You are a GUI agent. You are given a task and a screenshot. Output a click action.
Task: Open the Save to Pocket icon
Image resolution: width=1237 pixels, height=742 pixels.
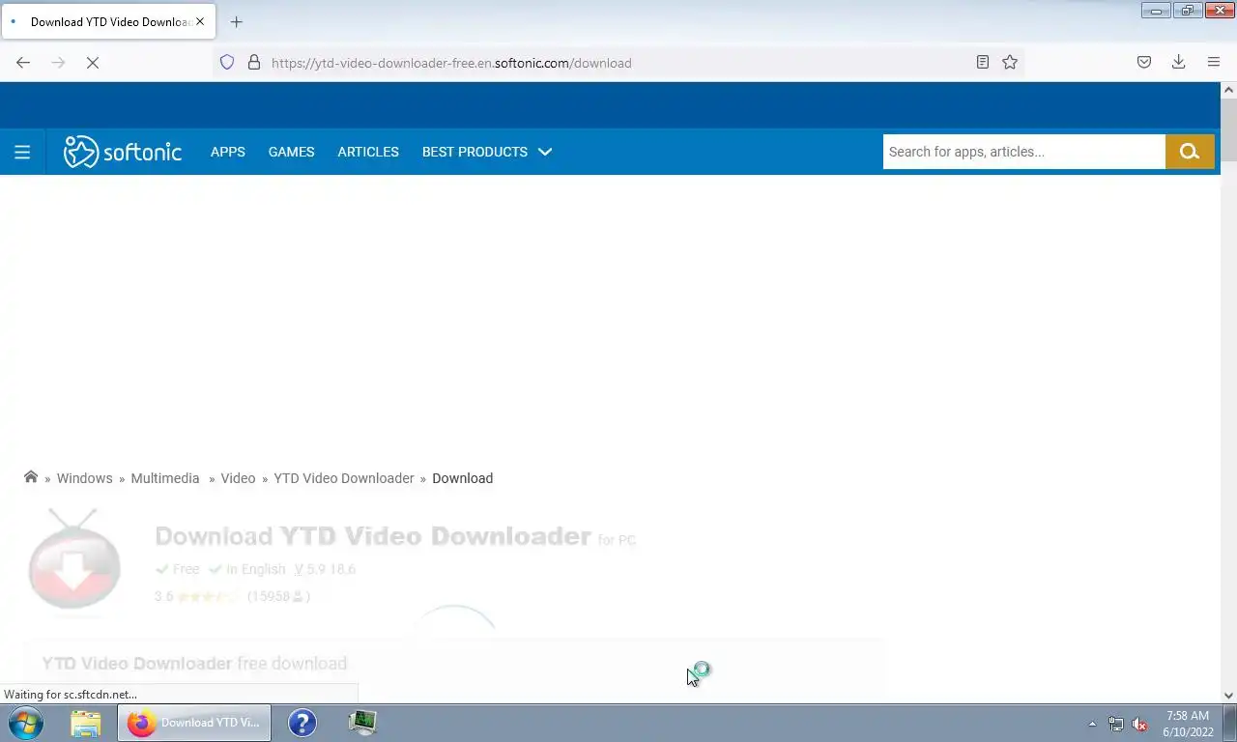(1144, 63)
